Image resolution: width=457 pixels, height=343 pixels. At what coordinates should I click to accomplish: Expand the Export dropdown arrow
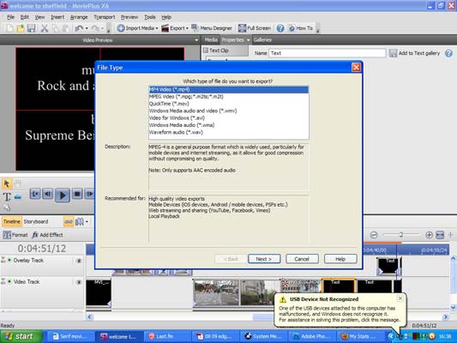coord(187,28)
